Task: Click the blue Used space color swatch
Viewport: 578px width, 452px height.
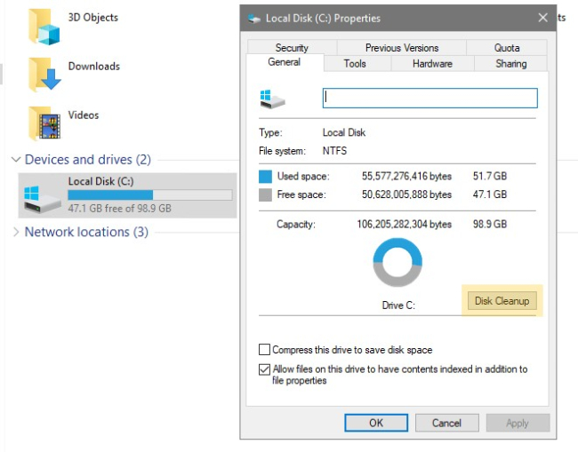Action: 265,177
